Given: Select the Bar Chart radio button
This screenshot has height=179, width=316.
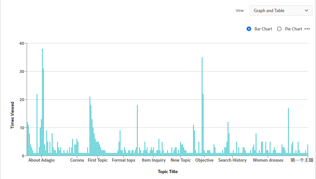Looking at the screenshot, I should [x=249, y=29].
